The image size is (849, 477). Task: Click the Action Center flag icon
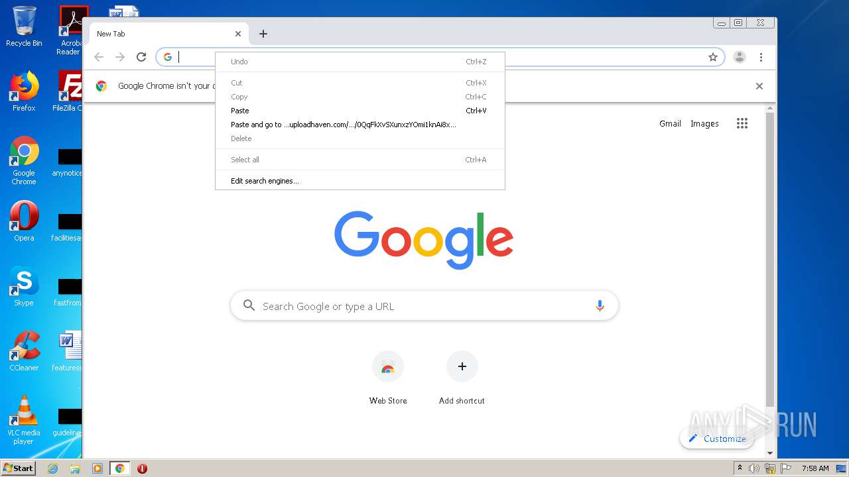[785, 468]
